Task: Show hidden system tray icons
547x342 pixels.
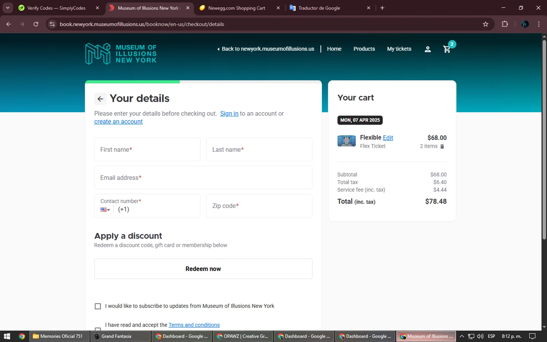Action: point(462,336)
